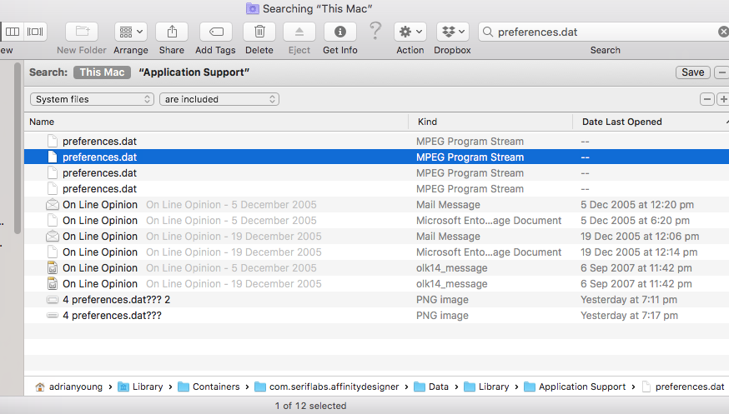
Task: Open the "are included" dropdown
Action: coord(219,99)
